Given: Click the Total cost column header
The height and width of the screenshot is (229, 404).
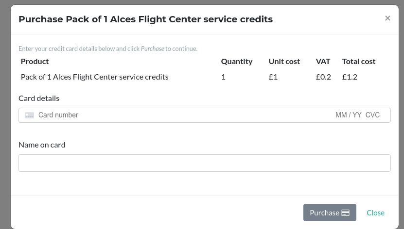Looking at the screenshot, I should coord(359,62).
